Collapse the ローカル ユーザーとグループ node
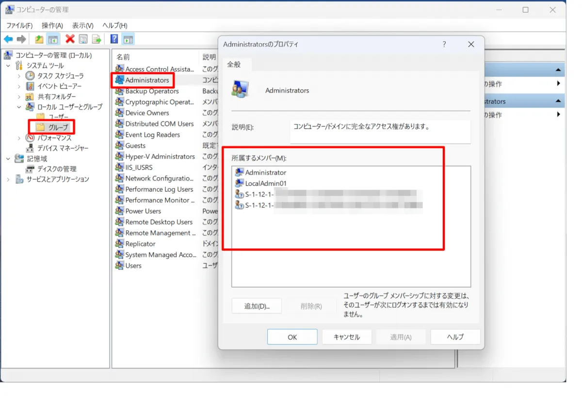This screenshot has width=582, height=398. [19, 107]
